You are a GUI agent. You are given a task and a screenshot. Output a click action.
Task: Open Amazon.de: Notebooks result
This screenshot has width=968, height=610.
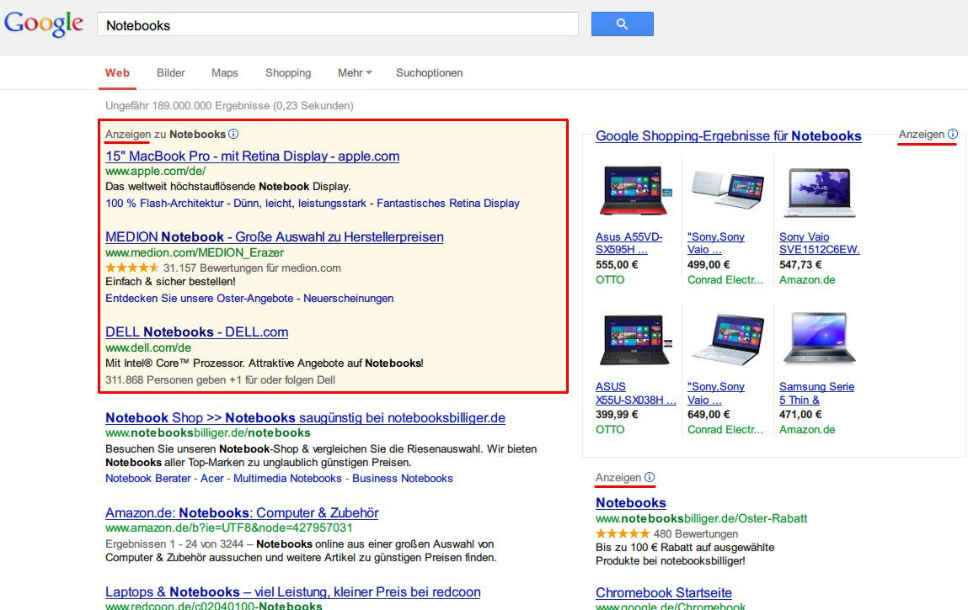click(242, 512)
